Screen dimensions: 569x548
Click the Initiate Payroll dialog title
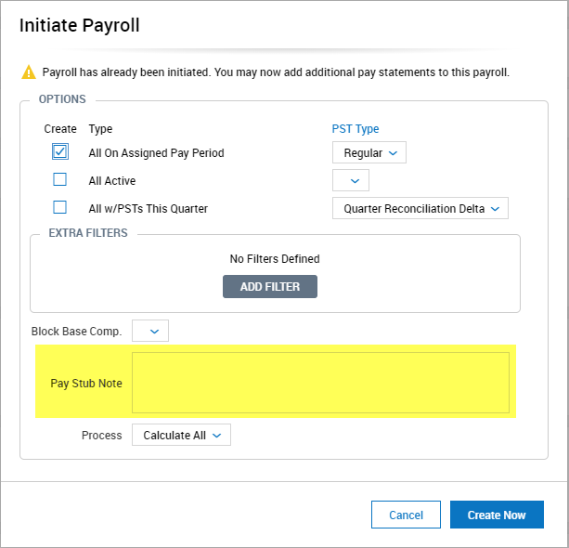80,25
